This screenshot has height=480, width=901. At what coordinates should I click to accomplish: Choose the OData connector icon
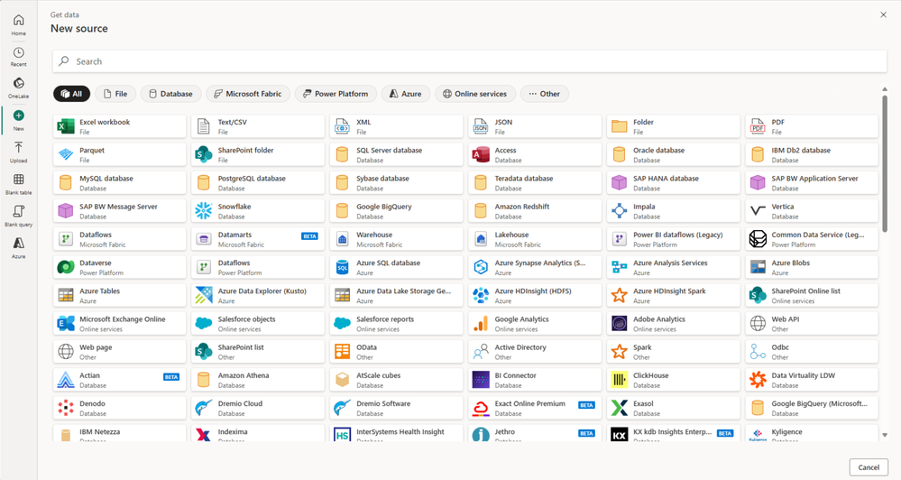343,352
